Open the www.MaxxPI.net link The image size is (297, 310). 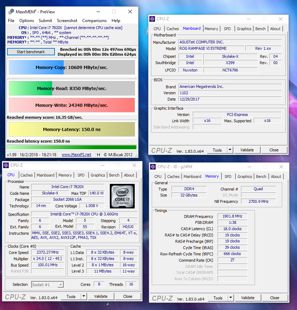[76, 154]
